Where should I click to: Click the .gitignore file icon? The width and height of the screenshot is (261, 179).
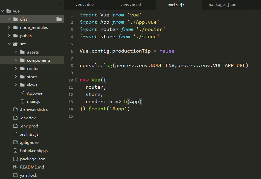(15, 143)
